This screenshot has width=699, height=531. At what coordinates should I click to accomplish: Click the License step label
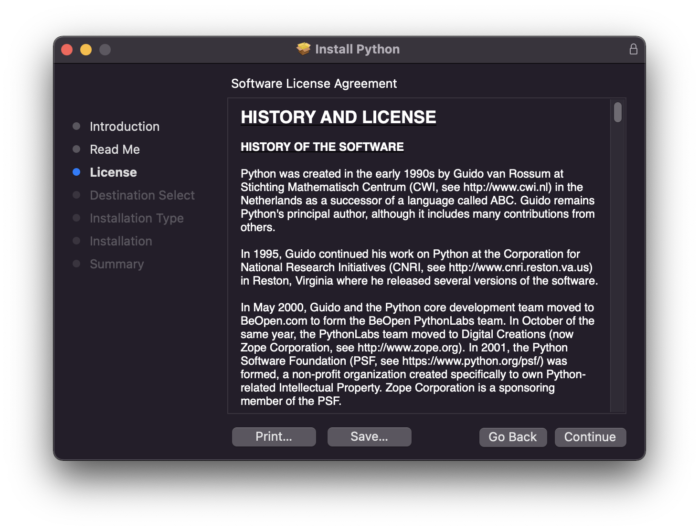point(113,172)
